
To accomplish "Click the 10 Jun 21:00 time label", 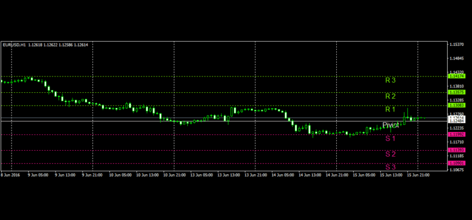I will tap(174, 175).
